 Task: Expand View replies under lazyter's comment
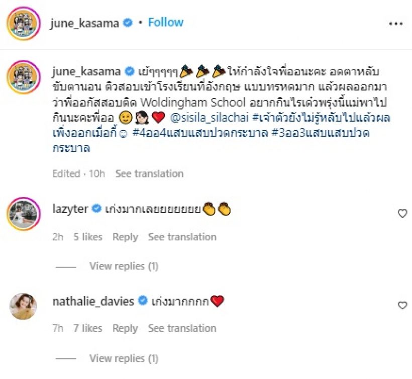tap(124, 266)
